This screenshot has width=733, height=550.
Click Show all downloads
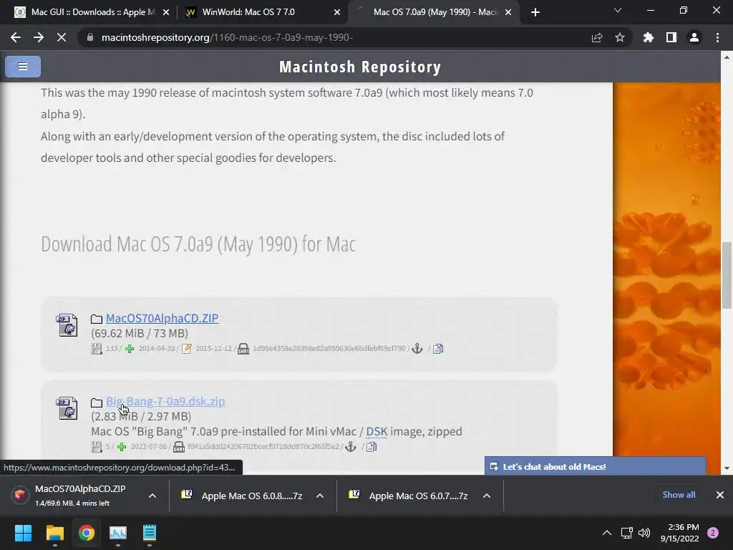click(679, 495)
